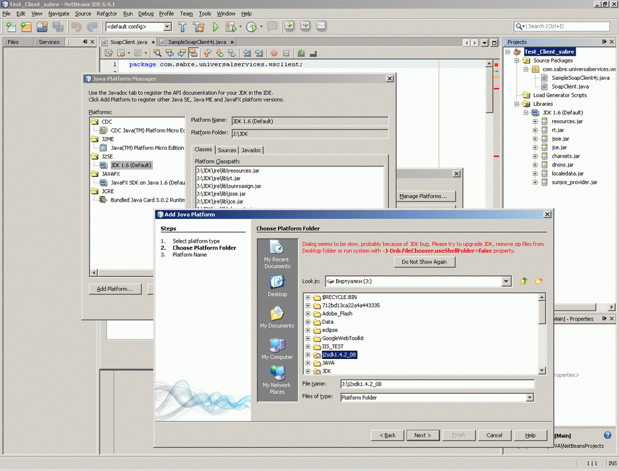Select the JAVA folder in file list
The width and height of the screenshot is (619, 471).
click(328, 363)
